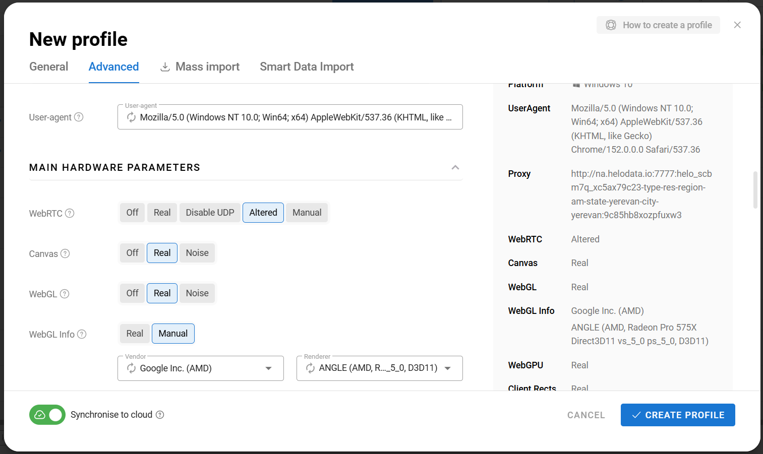
Task: Open the WebGL Info help icon
Action: click(82, 334)
